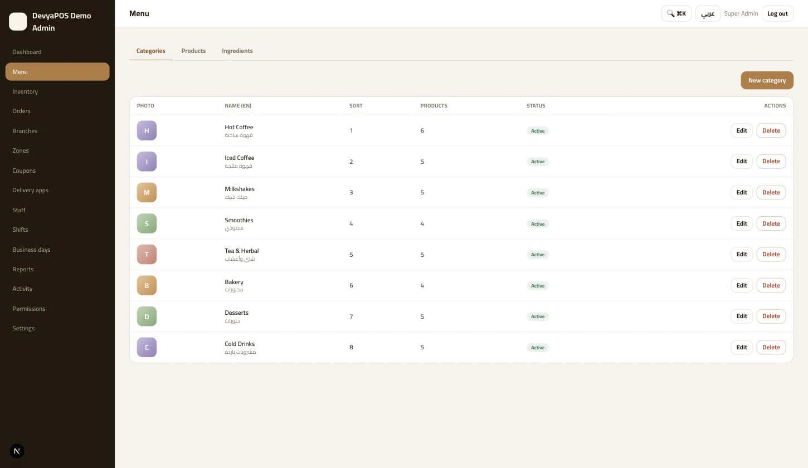Delete the Smoothies category

[771, 223]
